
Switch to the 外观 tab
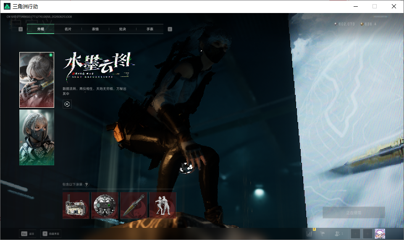coord(40,29)
